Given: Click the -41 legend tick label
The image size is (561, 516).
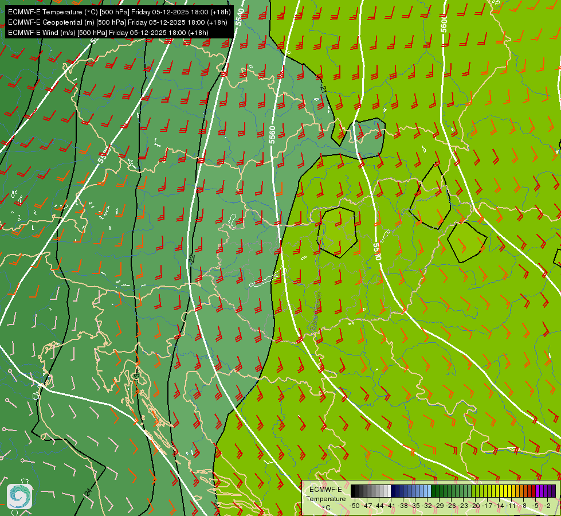Looking at the screenshot, I should point(391,506).
